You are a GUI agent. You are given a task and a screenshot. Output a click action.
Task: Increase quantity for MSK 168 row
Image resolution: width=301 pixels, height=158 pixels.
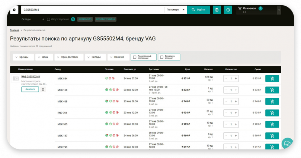tap(236, 90)
